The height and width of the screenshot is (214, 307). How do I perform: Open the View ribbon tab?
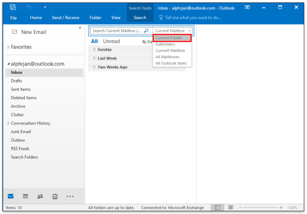tap(116, 18)
